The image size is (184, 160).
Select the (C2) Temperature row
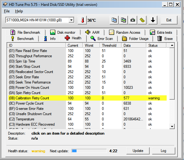[x=88, y=119]
